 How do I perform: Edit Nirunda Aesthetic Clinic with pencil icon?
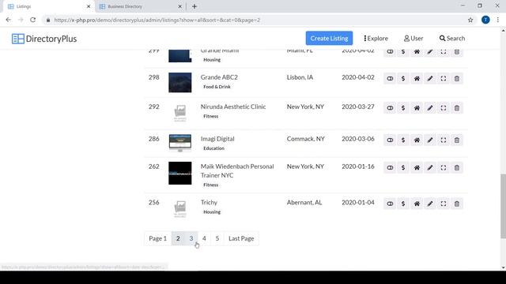[x=430, y=108]
